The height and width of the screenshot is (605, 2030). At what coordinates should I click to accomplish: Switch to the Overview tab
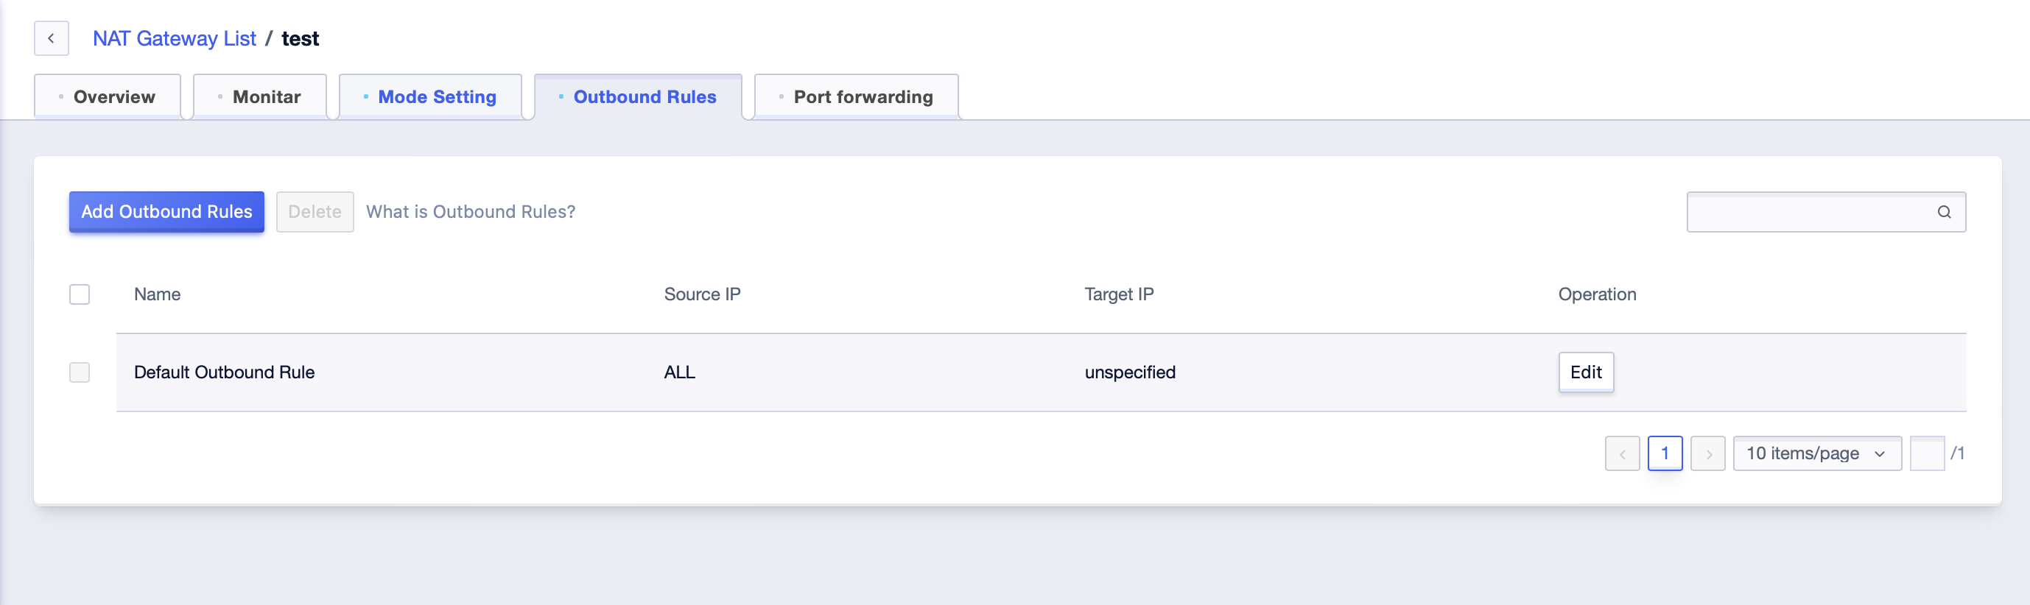click(108, 97)
